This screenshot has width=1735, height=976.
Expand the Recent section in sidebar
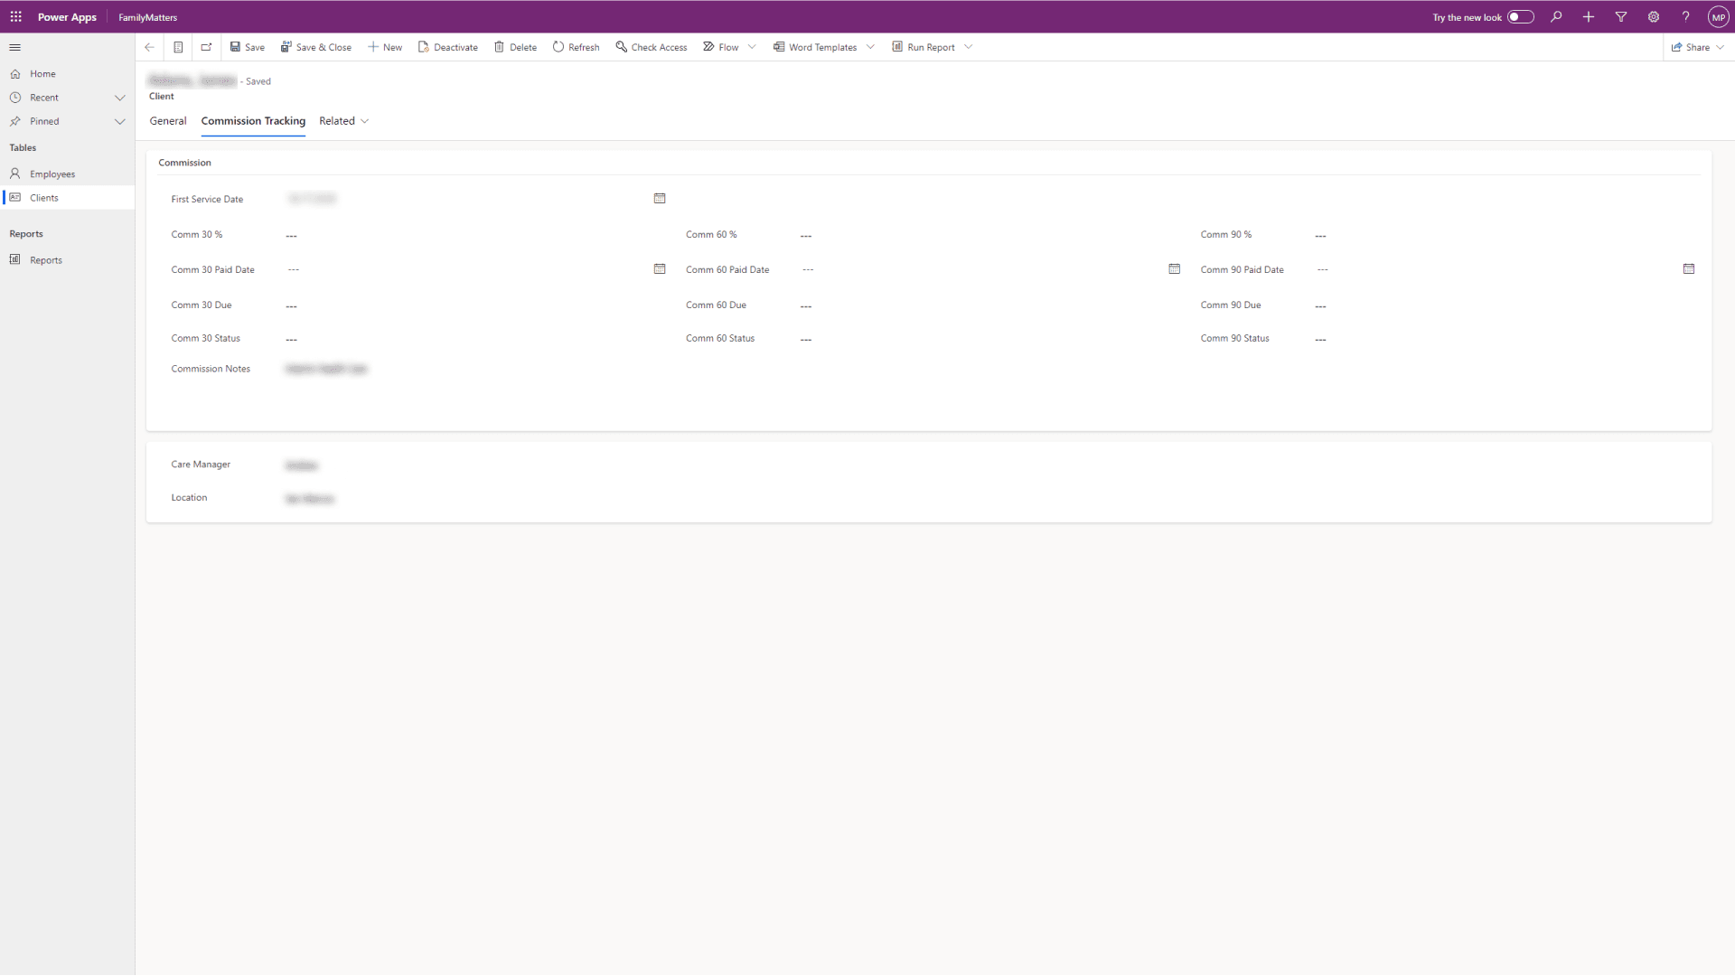coord(119,98)
